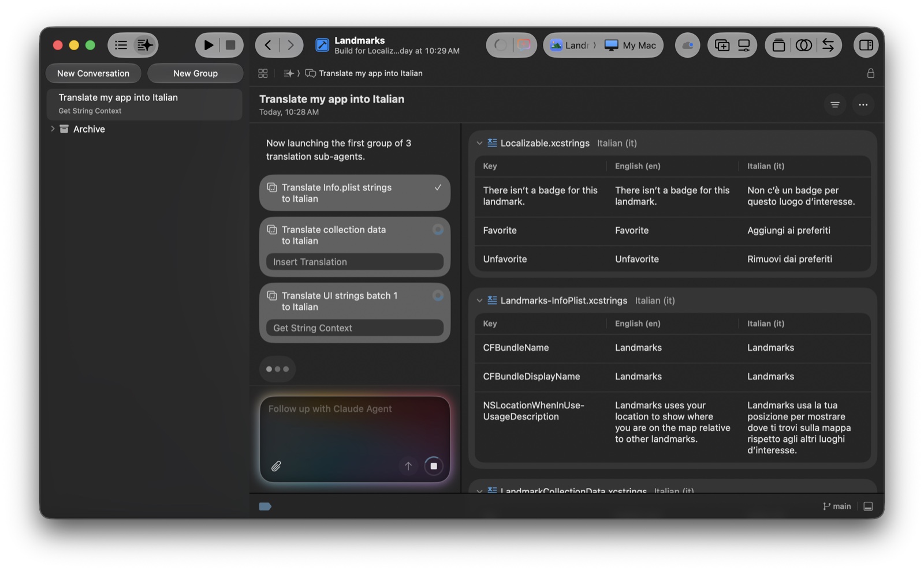Toggle the debug area panel button
Screen dimensions: 924x571
[x=868, y=506]
